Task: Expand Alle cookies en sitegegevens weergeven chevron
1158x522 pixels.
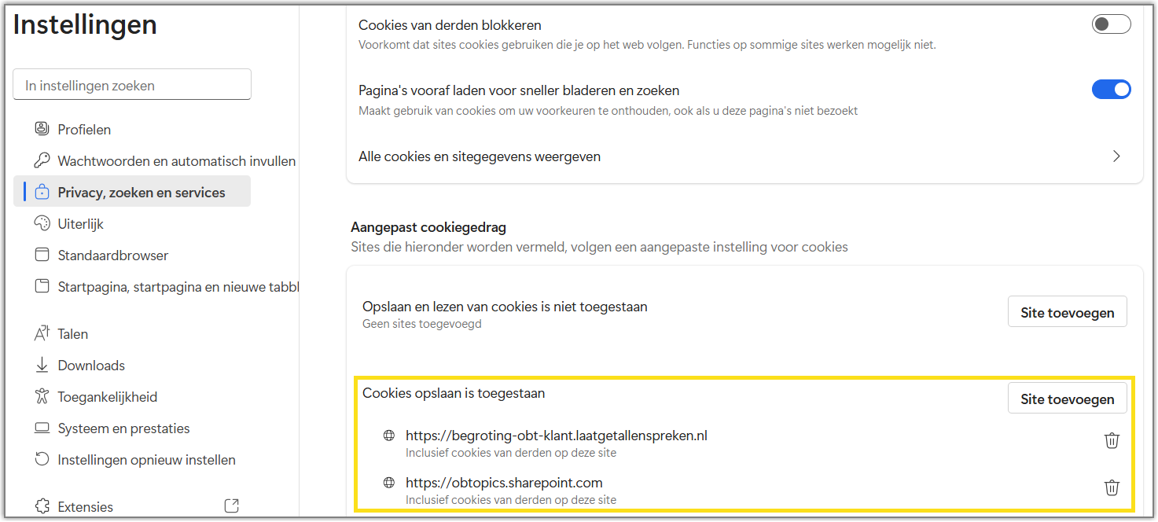Action: click(1116, 156)
